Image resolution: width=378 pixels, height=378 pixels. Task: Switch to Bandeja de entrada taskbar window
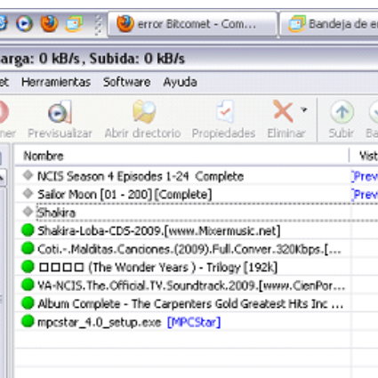(329, 24)
